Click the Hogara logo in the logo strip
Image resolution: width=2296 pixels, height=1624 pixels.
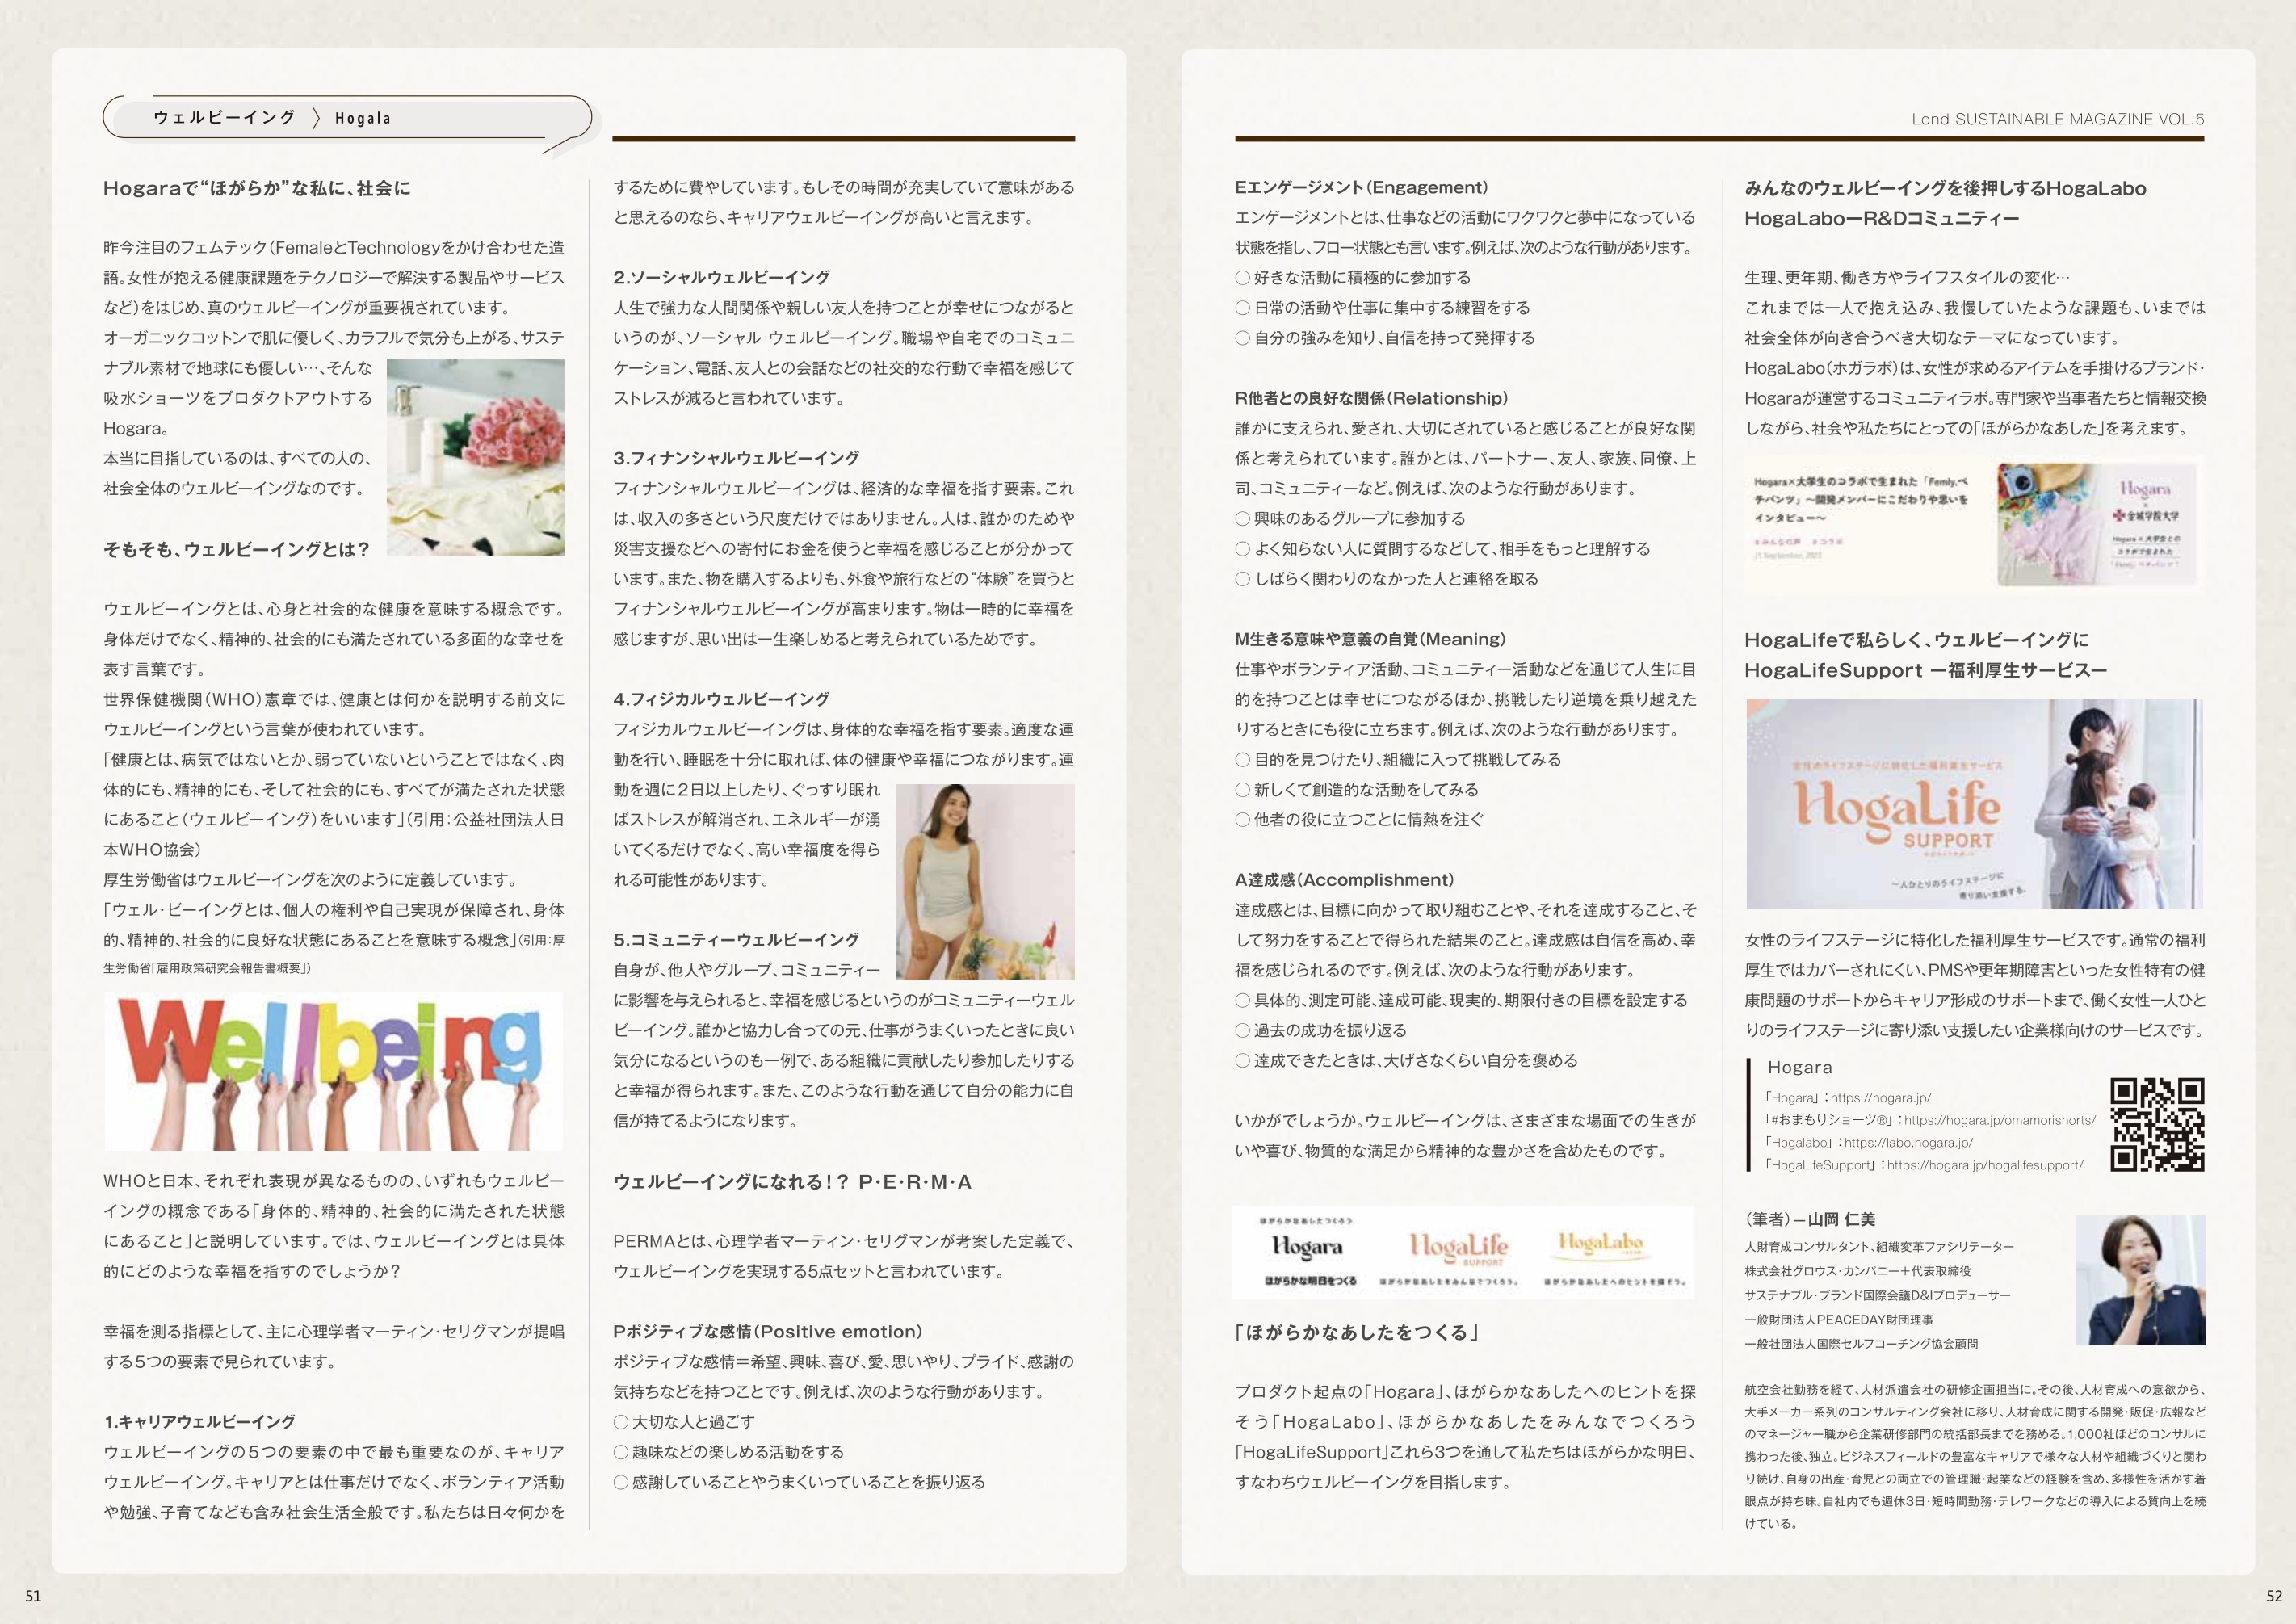coord(1307,1248)
